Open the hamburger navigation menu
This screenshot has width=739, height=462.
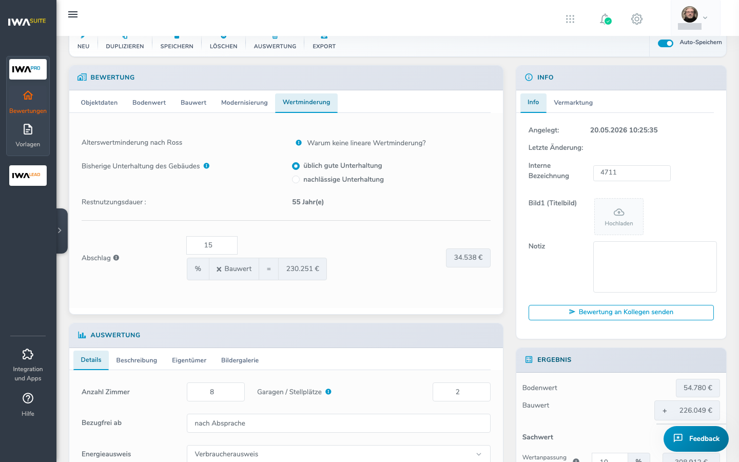(73, 14)
